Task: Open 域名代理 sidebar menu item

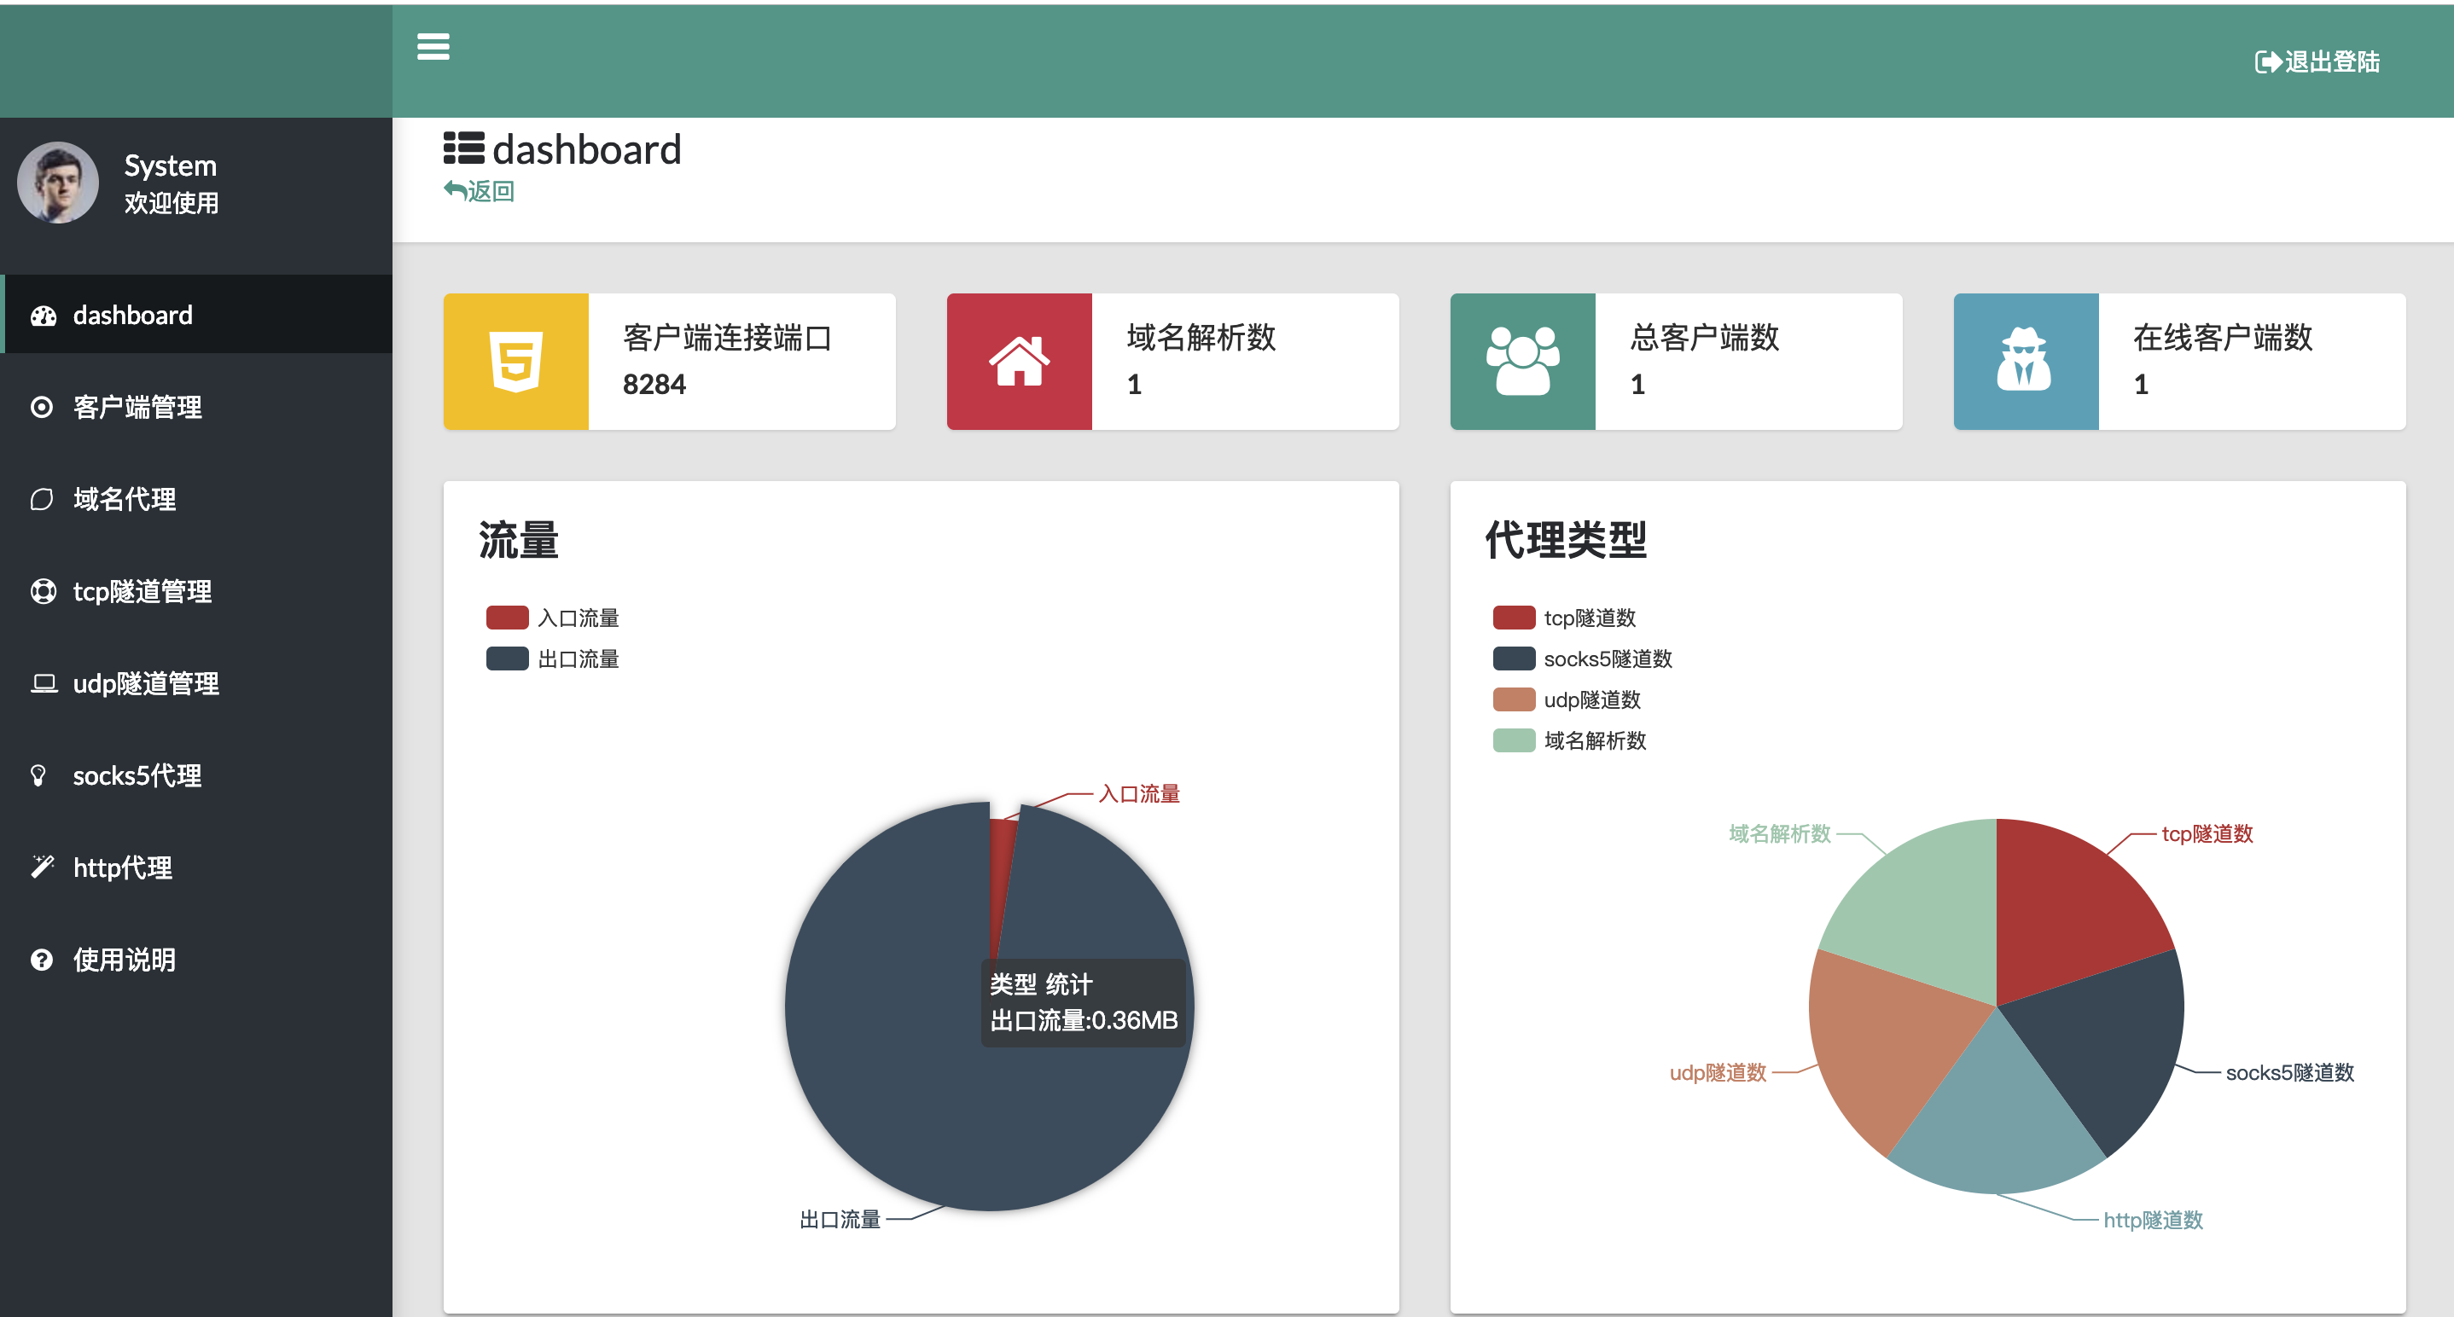Action: click(125, 499)
